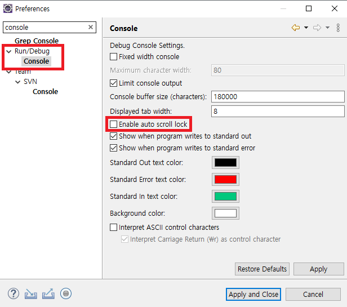Click Restore Defaults button
The width and height of the screenshot is (347, 307).
tap(262, 269)
